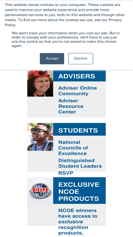Open National Councils of Excellence link
The image size is (133, 237).
(x=73, y=148)
